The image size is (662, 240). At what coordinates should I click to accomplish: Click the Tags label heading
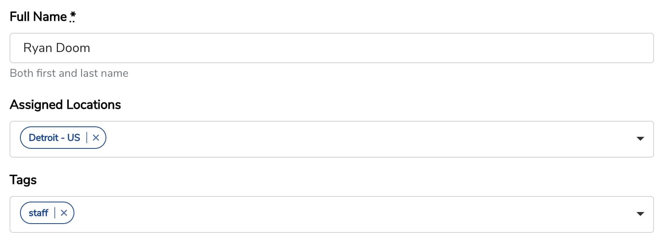(x=23, y=180)
